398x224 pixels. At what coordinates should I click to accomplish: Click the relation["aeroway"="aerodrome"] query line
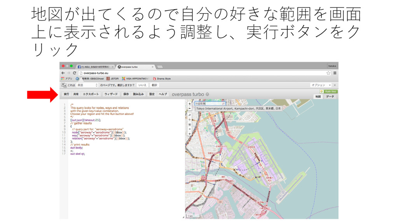101,138
